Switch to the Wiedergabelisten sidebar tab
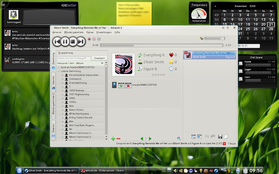Viewport: 279px width, 174px height. click(x=53, y=106)
